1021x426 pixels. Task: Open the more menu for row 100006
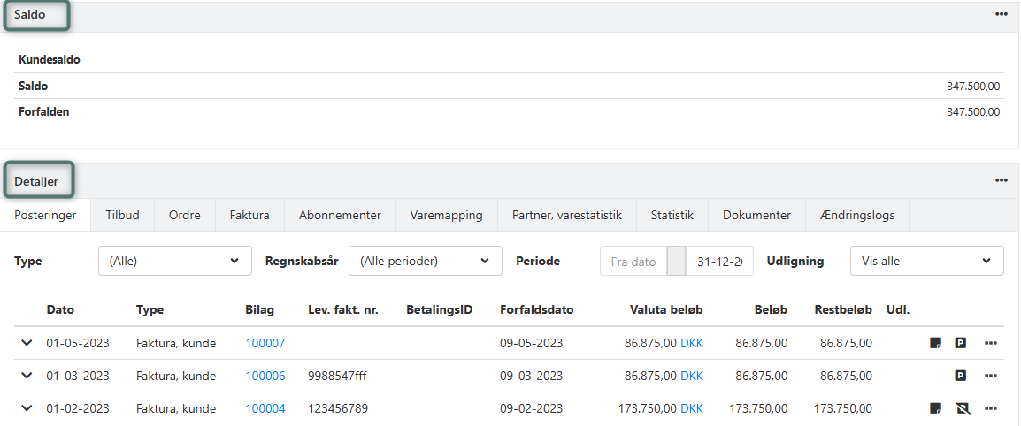(x=990, y=376)
